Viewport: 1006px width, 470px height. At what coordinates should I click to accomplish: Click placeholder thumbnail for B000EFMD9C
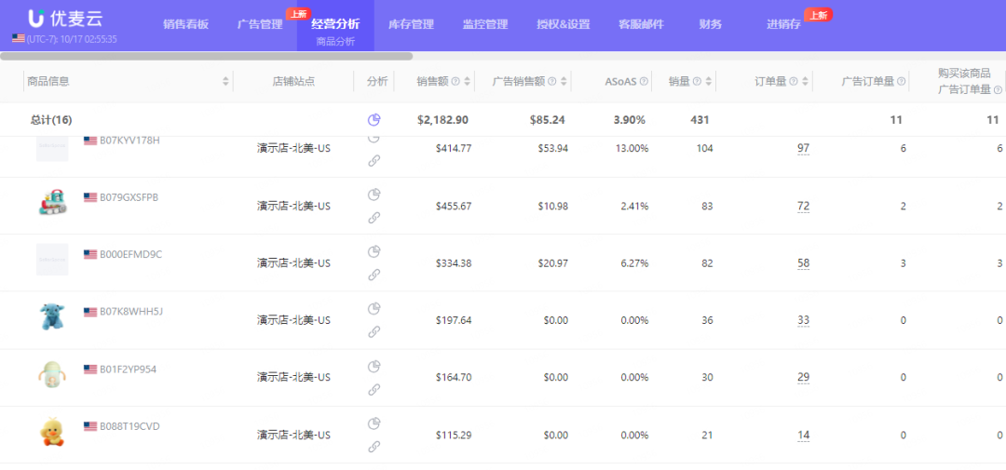click(52, 260)
